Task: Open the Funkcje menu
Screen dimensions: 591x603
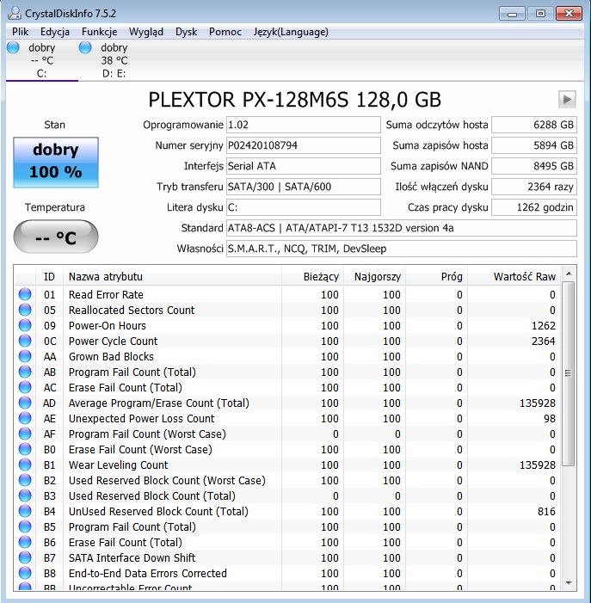Action: point(99,32)
